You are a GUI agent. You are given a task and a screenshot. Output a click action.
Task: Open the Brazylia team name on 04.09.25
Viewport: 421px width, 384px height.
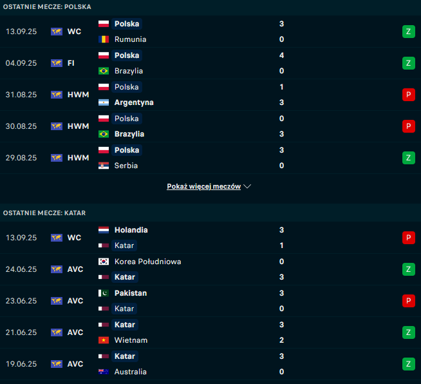point(129,71)
